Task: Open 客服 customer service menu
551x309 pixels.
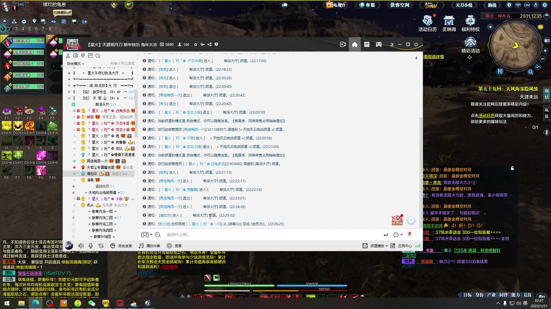Action: [367, 5]
